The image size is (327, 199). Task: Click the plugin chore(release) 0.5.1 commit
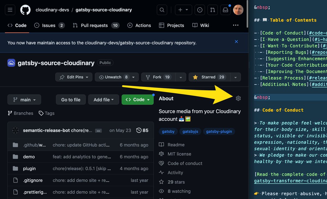point(82,168)
